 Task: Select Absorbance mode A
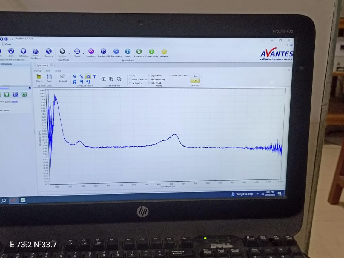88,76
